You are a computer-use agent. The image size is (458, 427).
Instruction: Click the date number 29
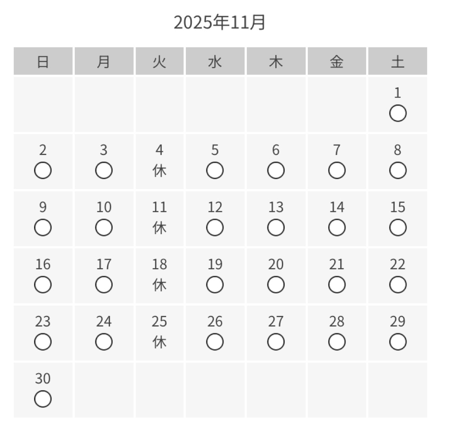click(x=397, y=321)
